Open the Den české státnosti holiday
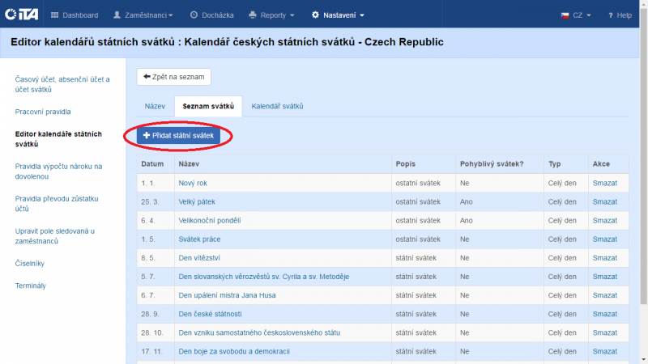This screenshot has height=364, width=648. (210, 314)
